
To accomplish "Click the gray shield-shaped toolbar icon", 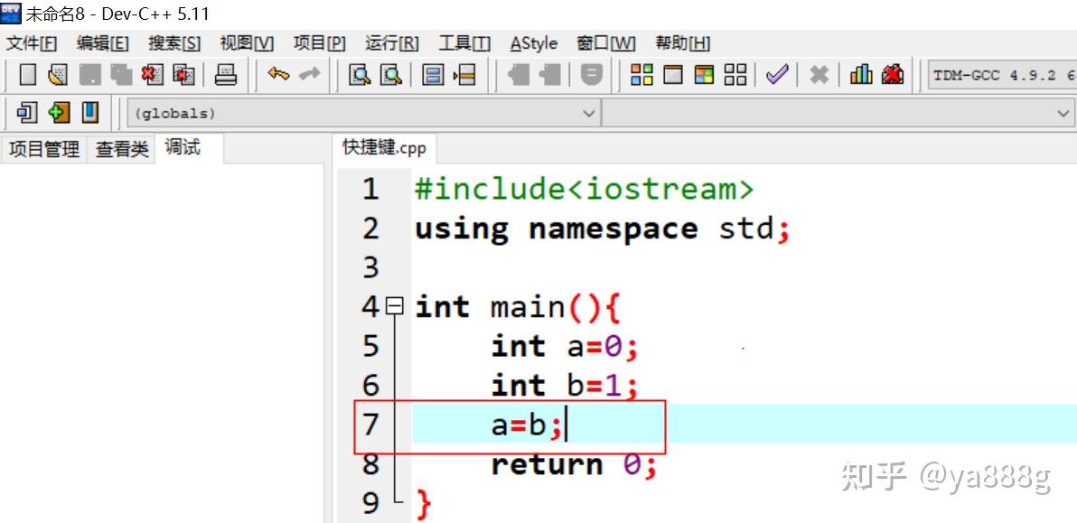I will coord(592,74).
